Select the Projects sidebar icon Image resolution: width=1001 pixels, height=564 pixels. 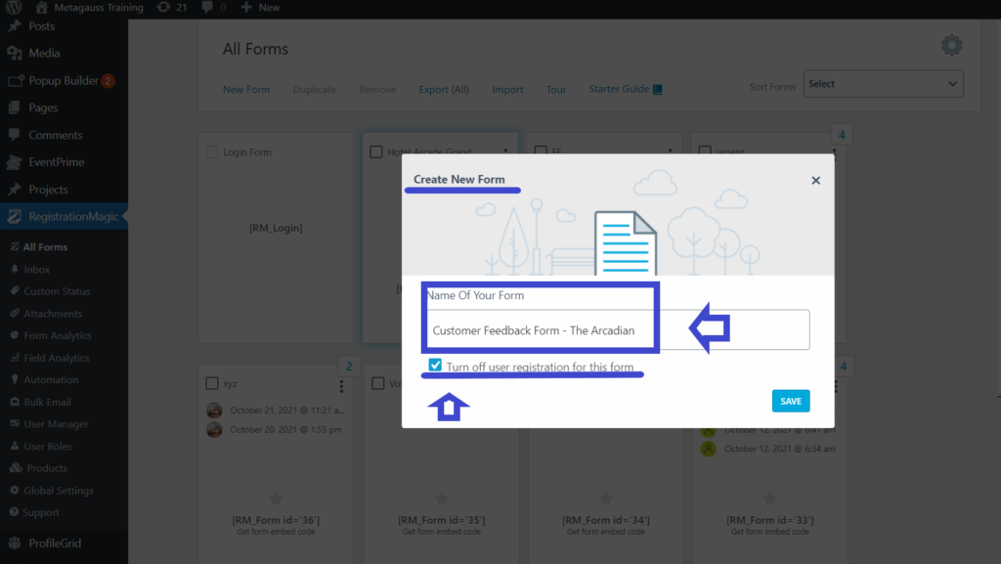pos(14,189)
